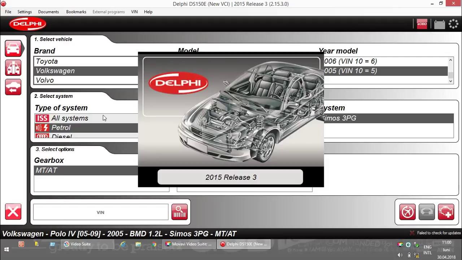
Task: Click Delphi DS150E taskbar button
Action: [x=244, y=244]
